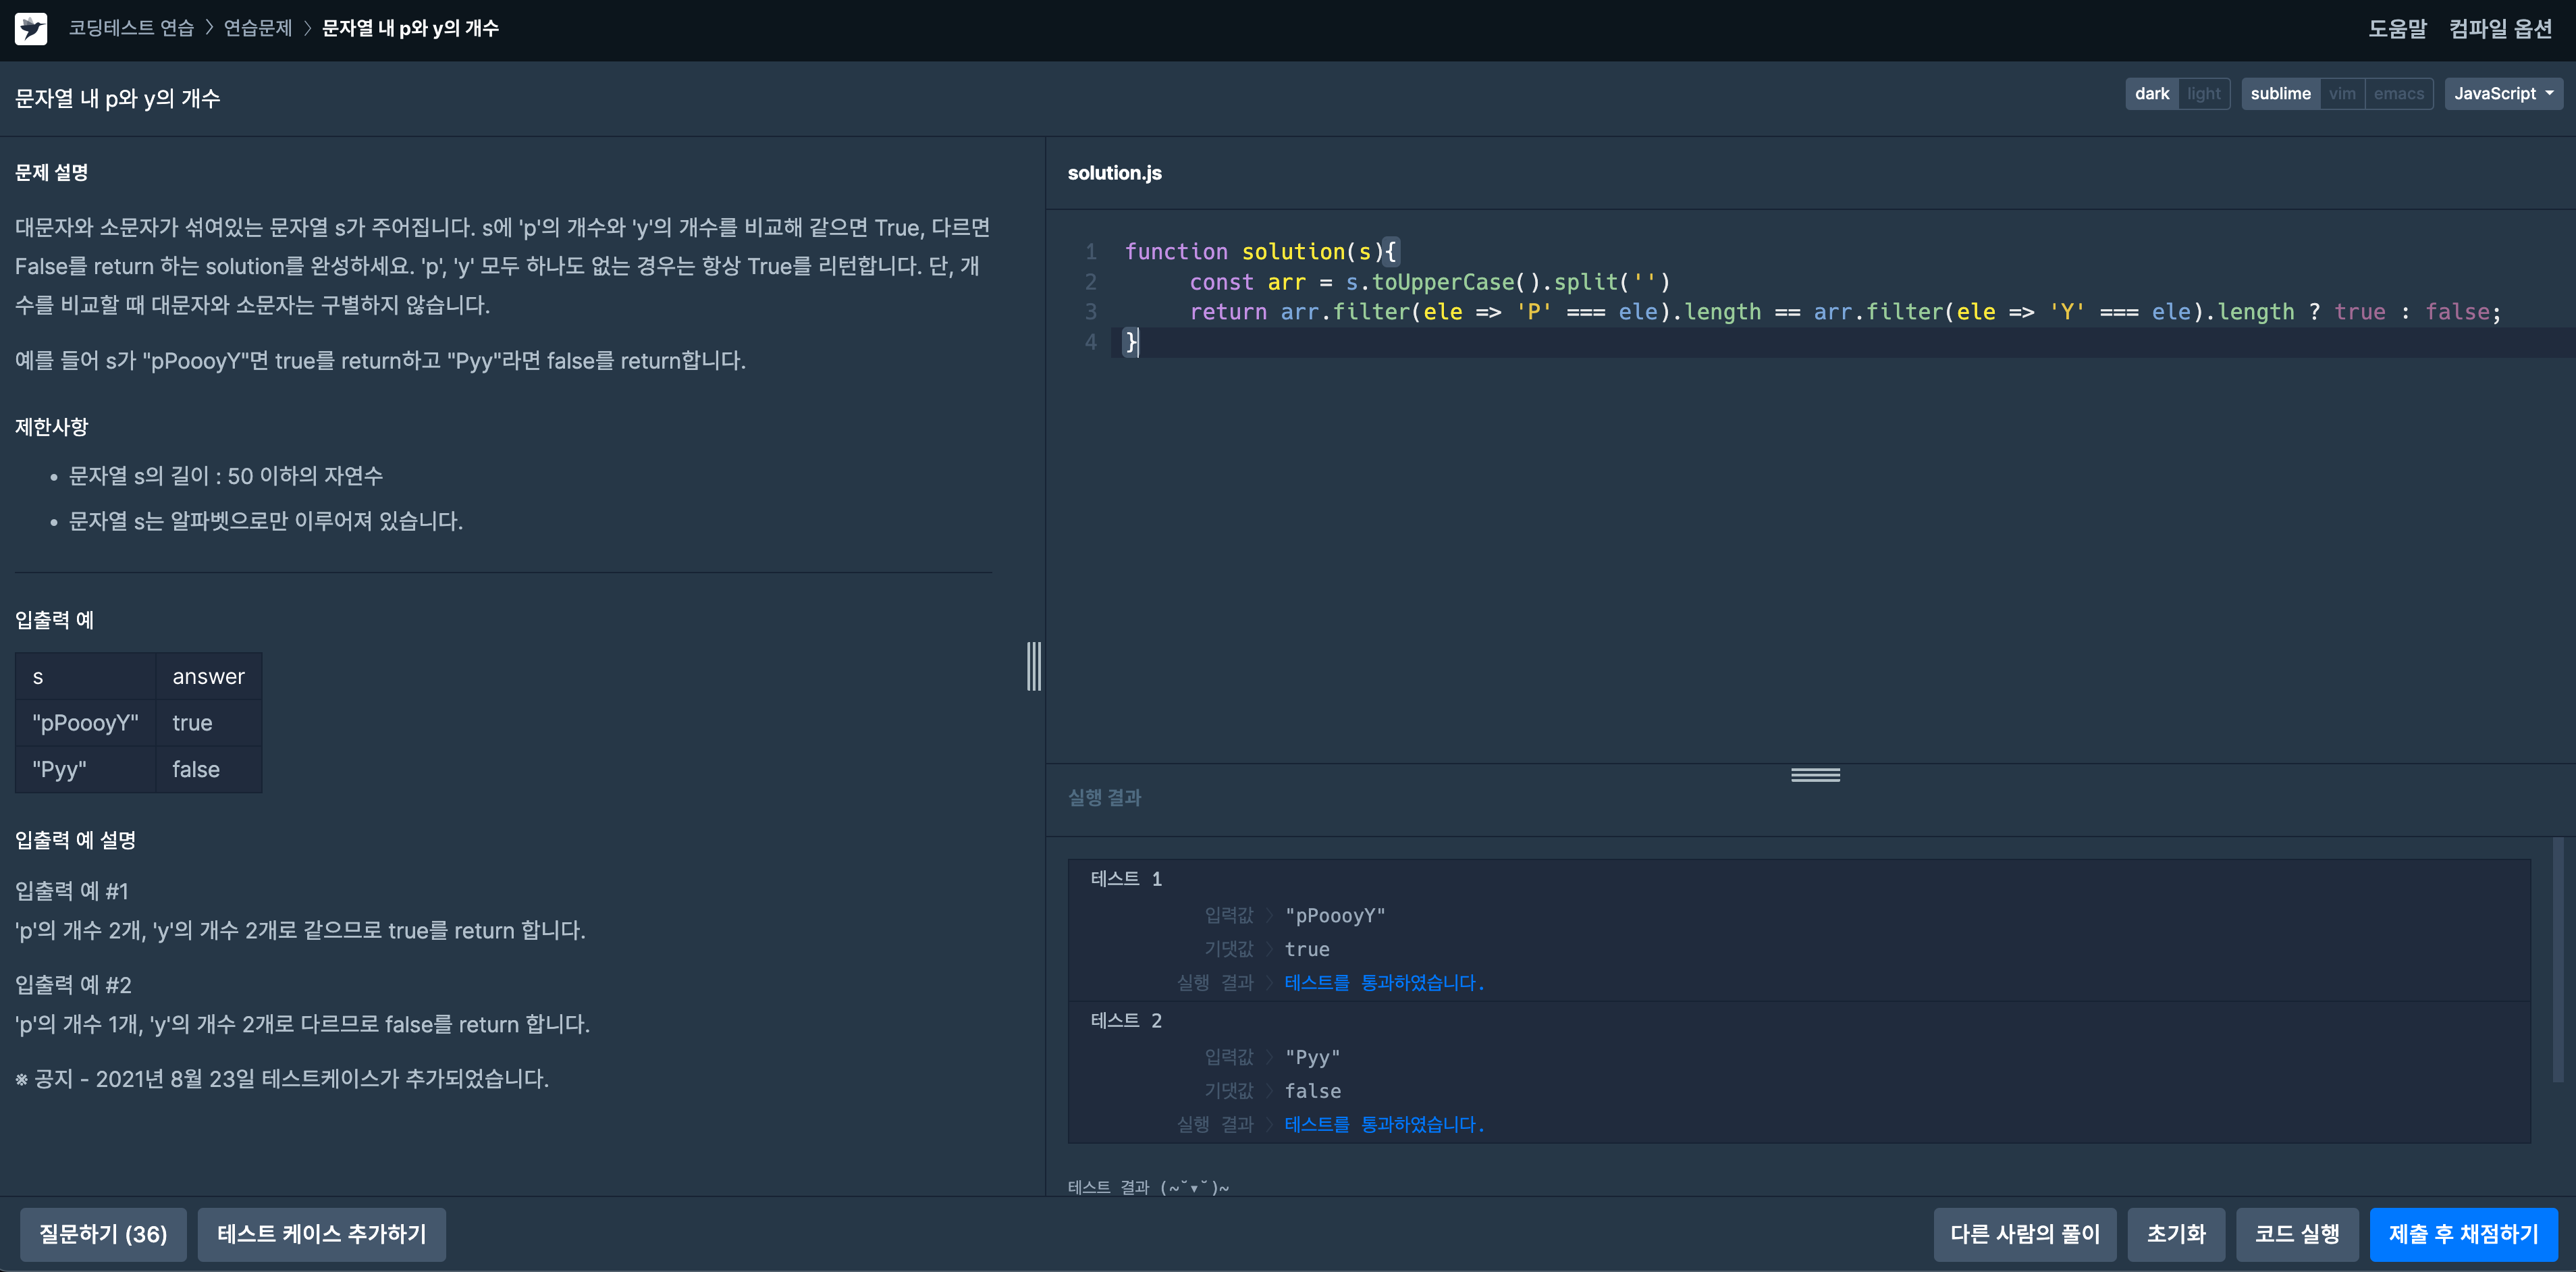This screenshot has width=2576, height=1272.
Task: Reset code with 초기화 button
Action: [2175, 1233]
